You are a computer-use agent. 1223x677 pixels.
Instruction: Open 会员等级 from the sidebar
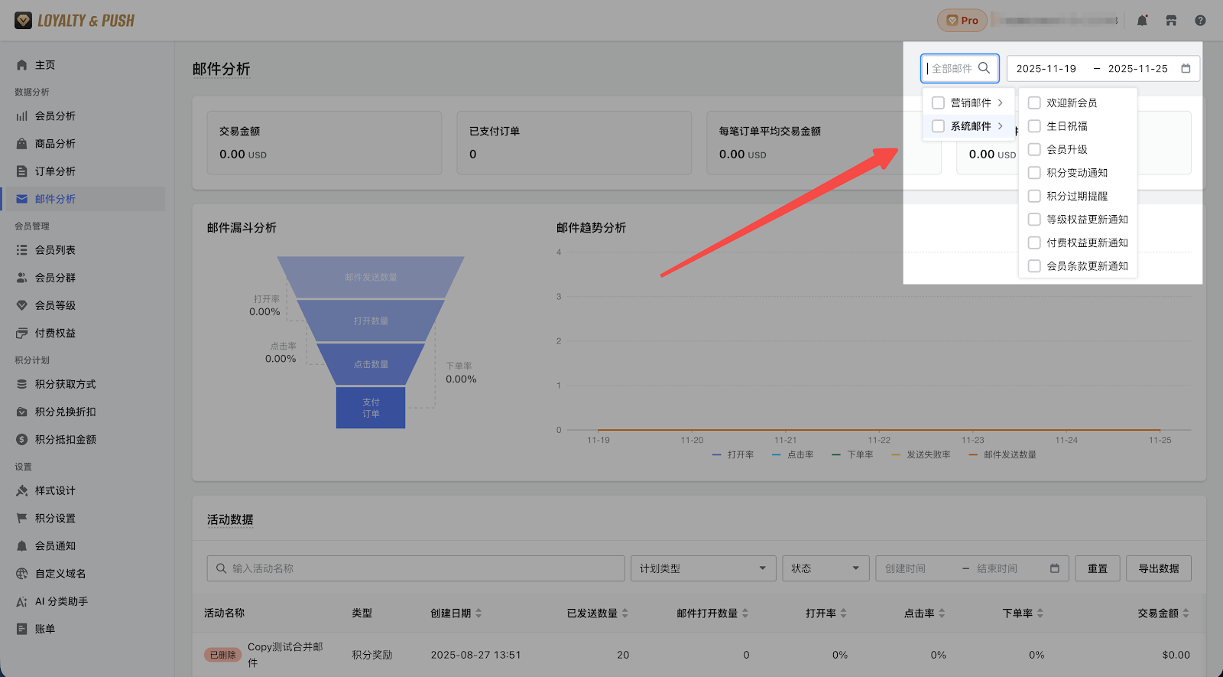55,305
